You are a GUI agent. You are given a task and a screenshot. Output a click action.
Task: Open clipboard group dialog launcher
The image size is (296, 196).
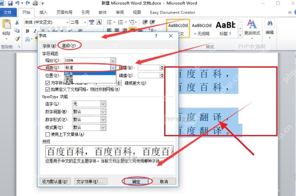19,47
